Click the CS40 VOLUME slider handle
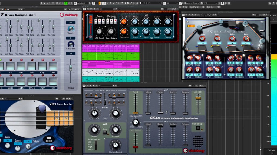The image size is (277, 155). click(x=198, y=98)
